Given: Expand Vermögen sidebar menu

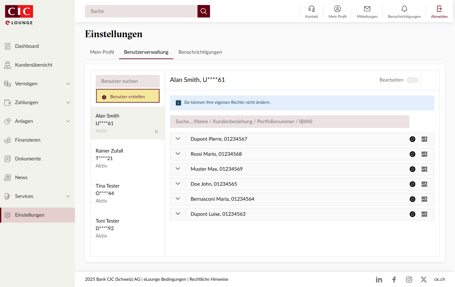Looking at the screenshot, I should (x=68, y=84).
